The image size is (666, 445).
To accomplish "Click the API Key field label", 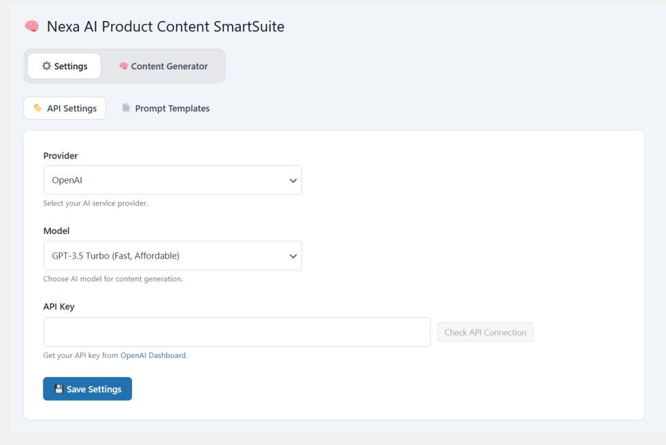I will (x=59, y=306).
